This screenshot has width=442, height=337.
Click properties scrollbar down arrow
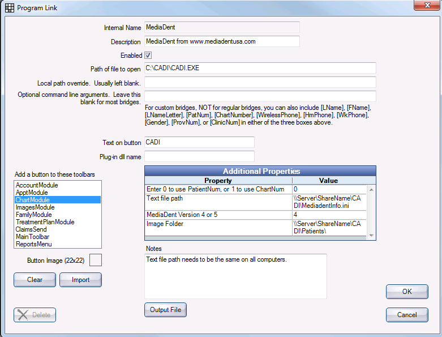click(371, 235)
